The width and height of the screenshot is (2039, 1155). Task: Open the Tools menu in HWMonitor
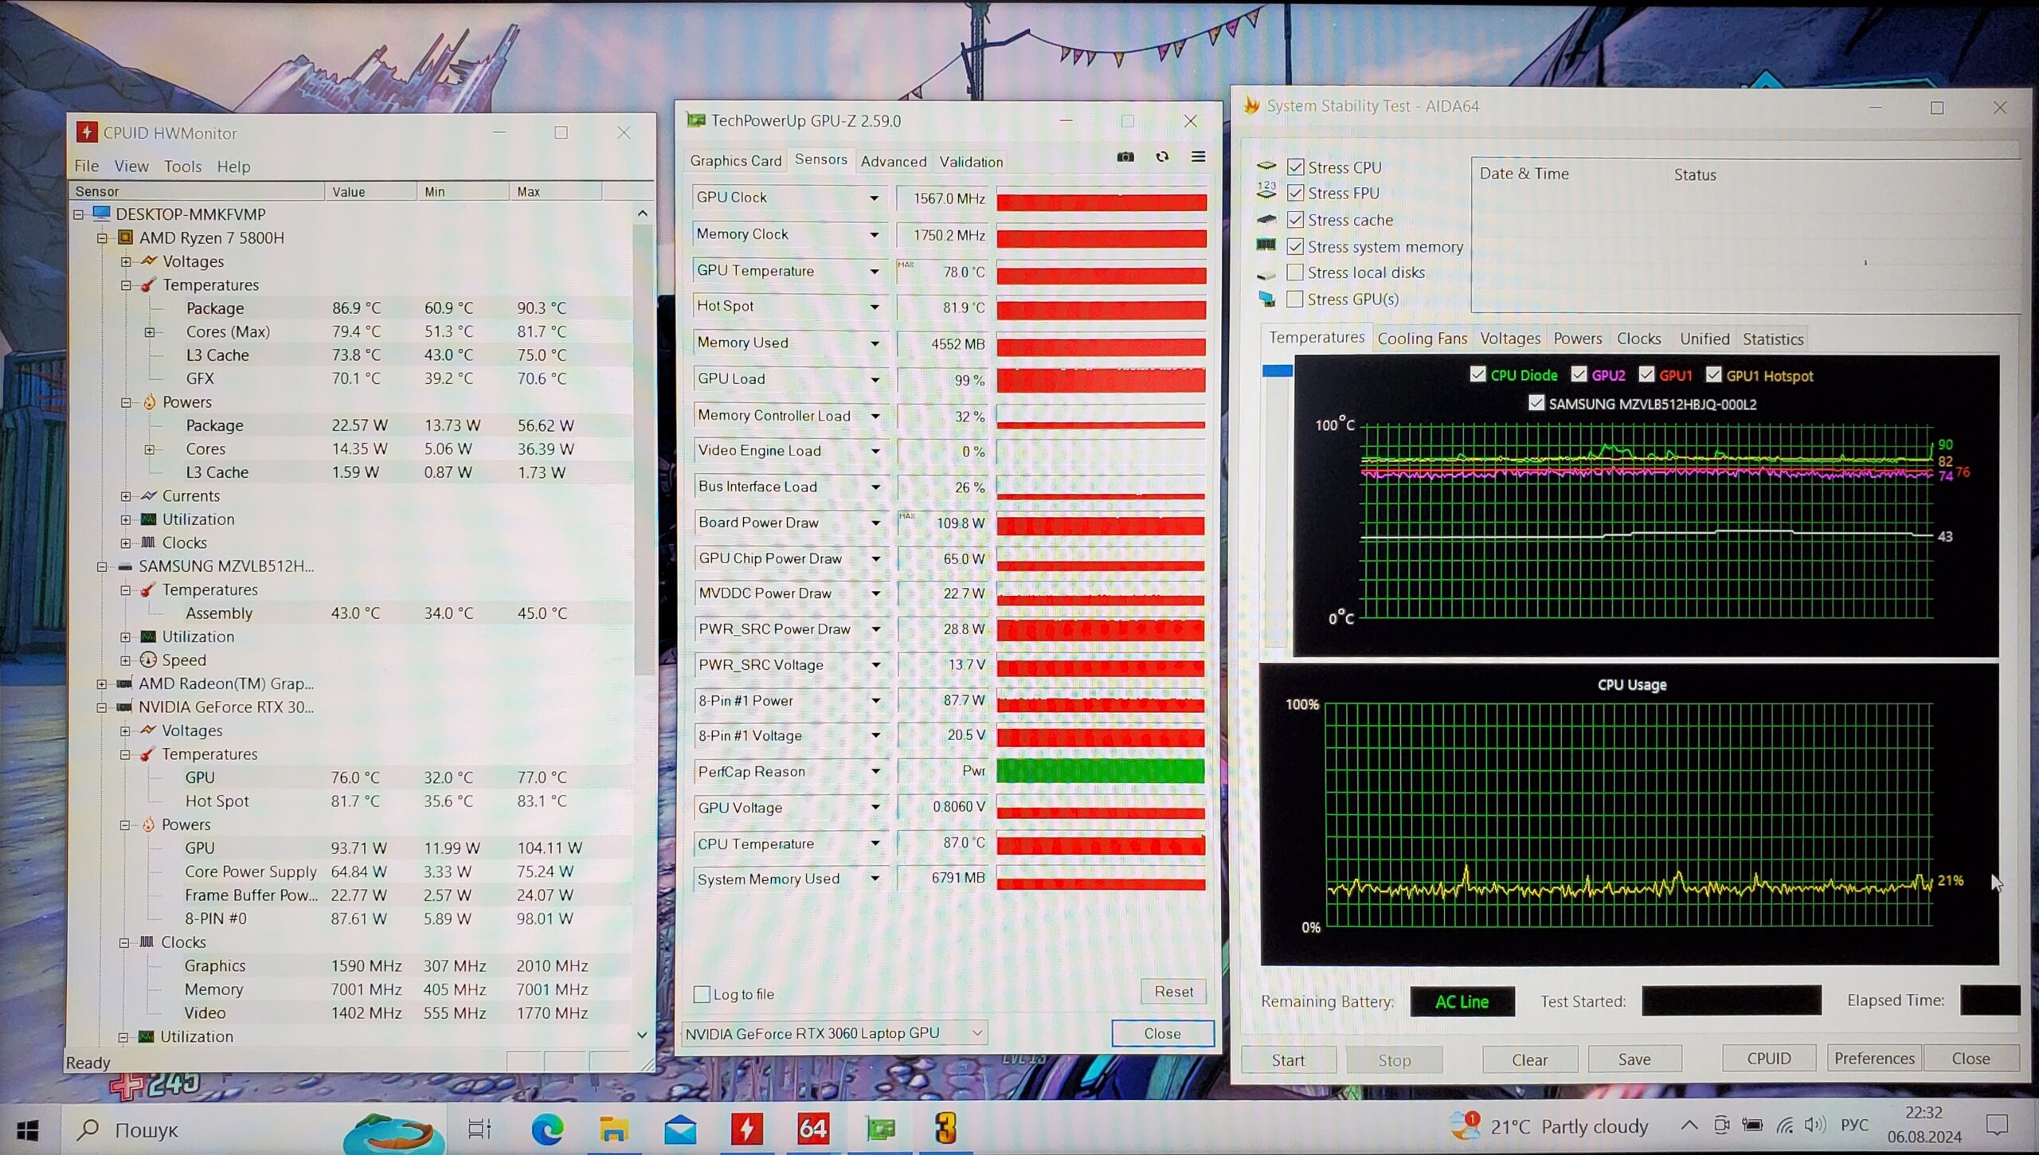pos(182,166)
